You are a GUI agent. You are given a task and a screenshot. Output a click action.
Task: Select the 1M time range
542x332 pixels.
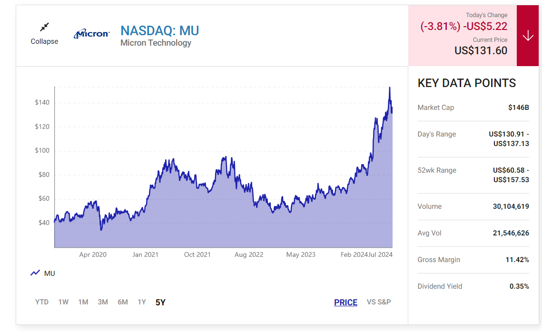tap(83, 302)
